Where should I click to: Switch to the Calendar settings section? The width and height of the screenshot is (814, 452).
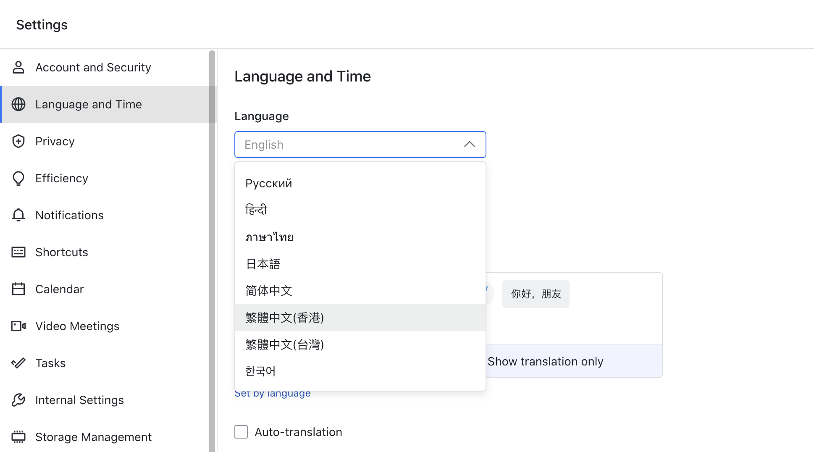[x=59, y=289]
